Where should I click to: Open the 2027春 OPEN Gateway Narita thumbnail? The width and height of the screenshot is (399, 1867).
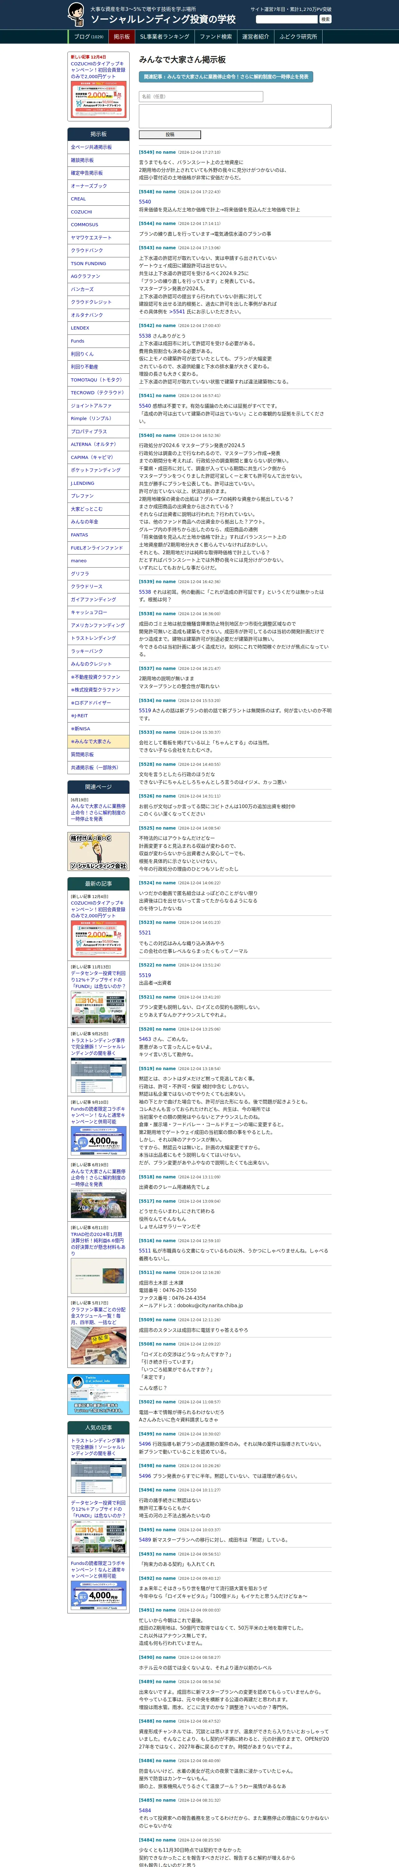point(99,1203)
